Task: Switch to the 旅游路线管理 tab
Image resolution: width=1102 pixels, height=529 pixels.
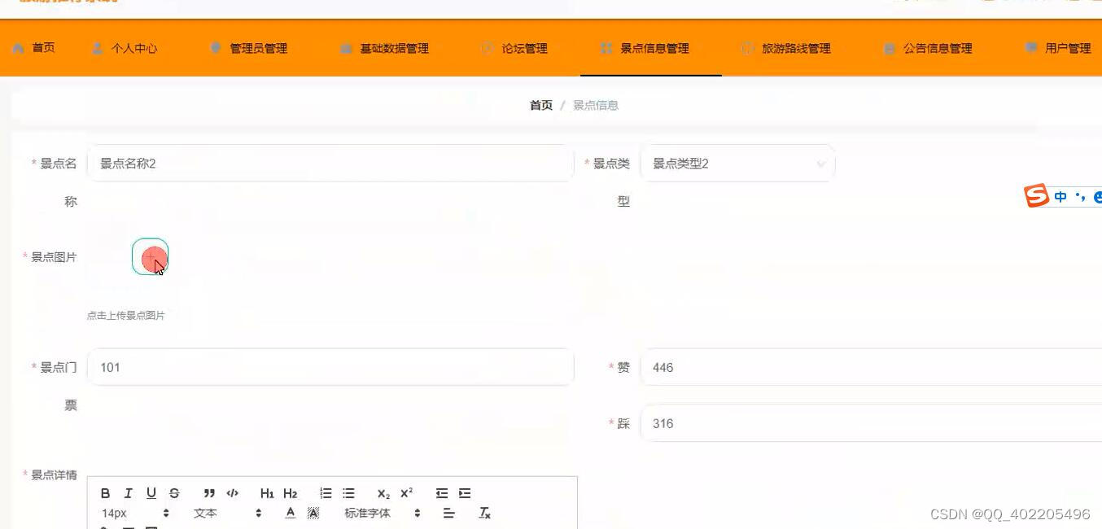Action: [x=786, y=48]
